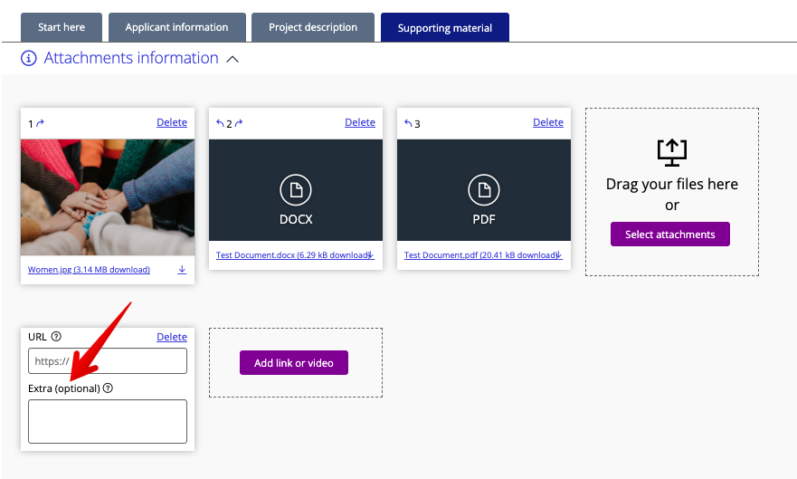Open the help icon next to URL

56,337
